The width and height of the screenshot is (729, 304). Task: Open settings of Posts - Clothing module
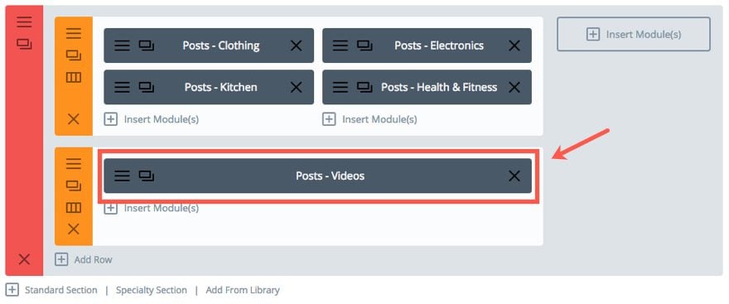click(122, 46)
